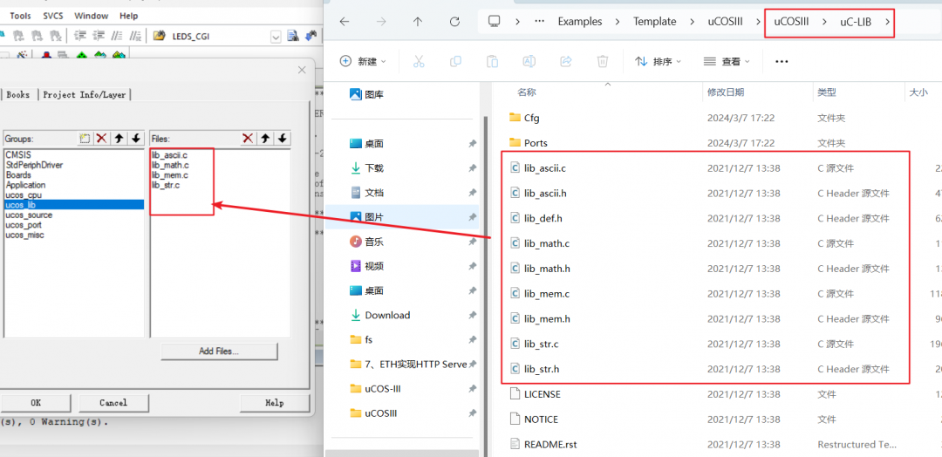The height and width of the screenshot is (457, 942).
Task: Click the ellipsis to show hidden breadcrumb path
Action: [x=540, y=21]
